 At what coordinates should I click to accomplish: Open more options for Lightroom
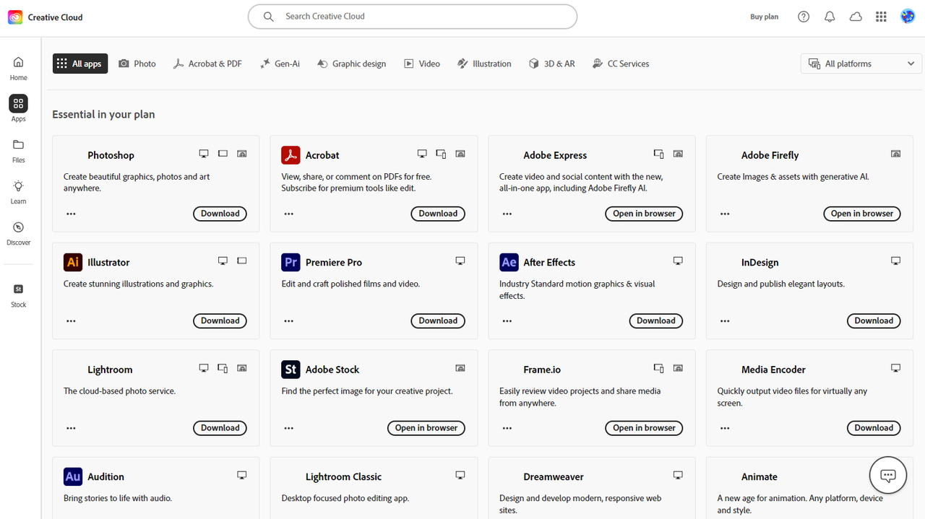click(71, 428)
